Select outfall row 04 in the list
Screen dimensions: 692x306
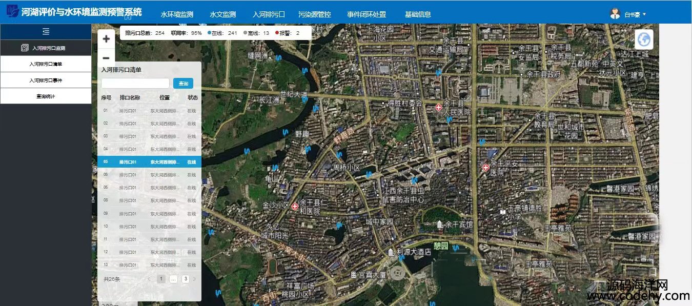(x=149, y=149)
